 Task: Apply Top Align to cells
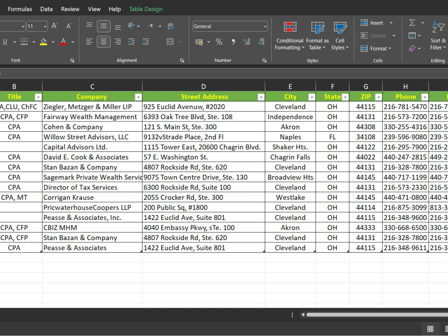(x=89, y=26)
